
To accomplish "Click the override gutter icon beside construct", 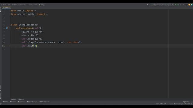I will pyautogui.click(x=7, y=28).
